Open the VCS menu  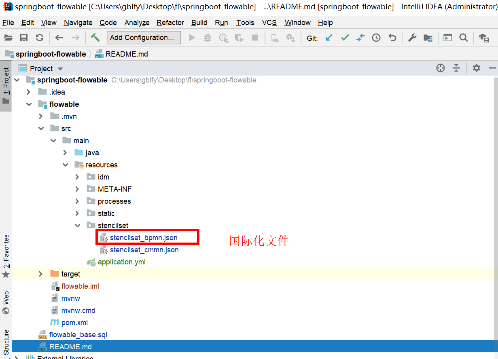tap(269, 23)
